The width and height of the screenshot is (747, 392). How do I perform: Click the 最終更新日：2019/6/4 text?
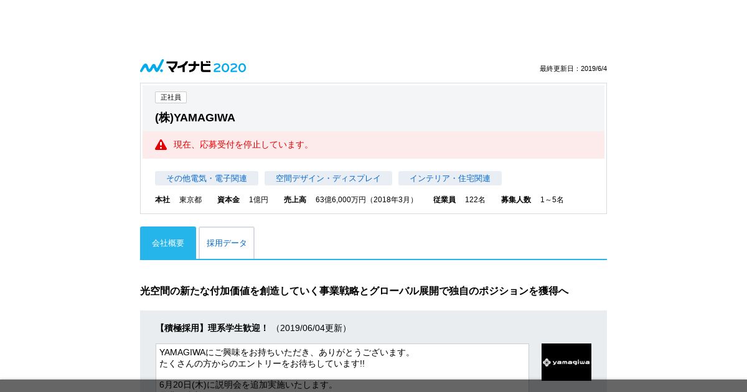(x=573, y=68)
